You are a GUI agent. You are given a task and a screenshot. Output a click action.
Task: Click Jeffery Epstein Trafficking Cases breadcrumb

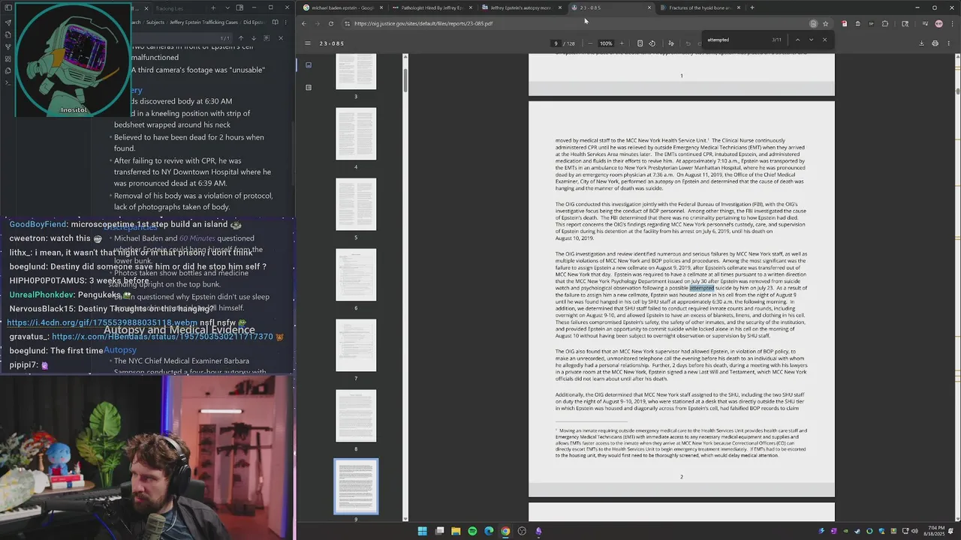click(203, 22)
